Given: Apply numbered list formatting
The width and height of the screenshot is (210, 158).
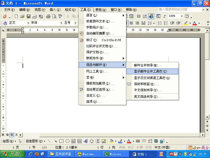Looking at the screenshot, I should pyautogui.click(x=160, y=23).
